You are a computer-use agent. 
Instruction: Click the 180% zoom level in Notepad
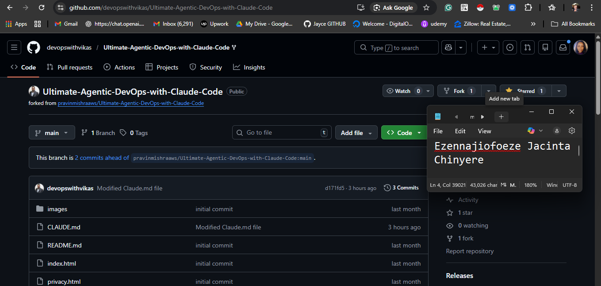(x=531, y=185)
